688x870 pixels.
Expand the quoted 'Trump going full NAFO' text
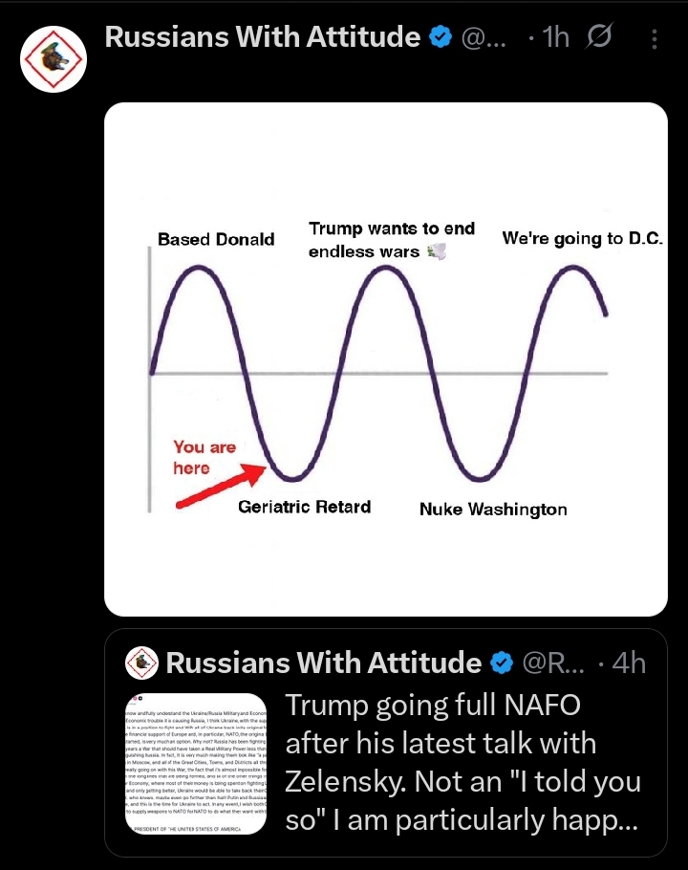click(462, 763)
